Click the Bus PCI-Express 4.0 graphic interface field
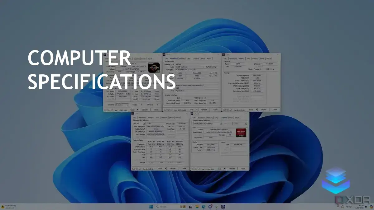Viewport: 374px width, 210px height. tap(200, 98)
